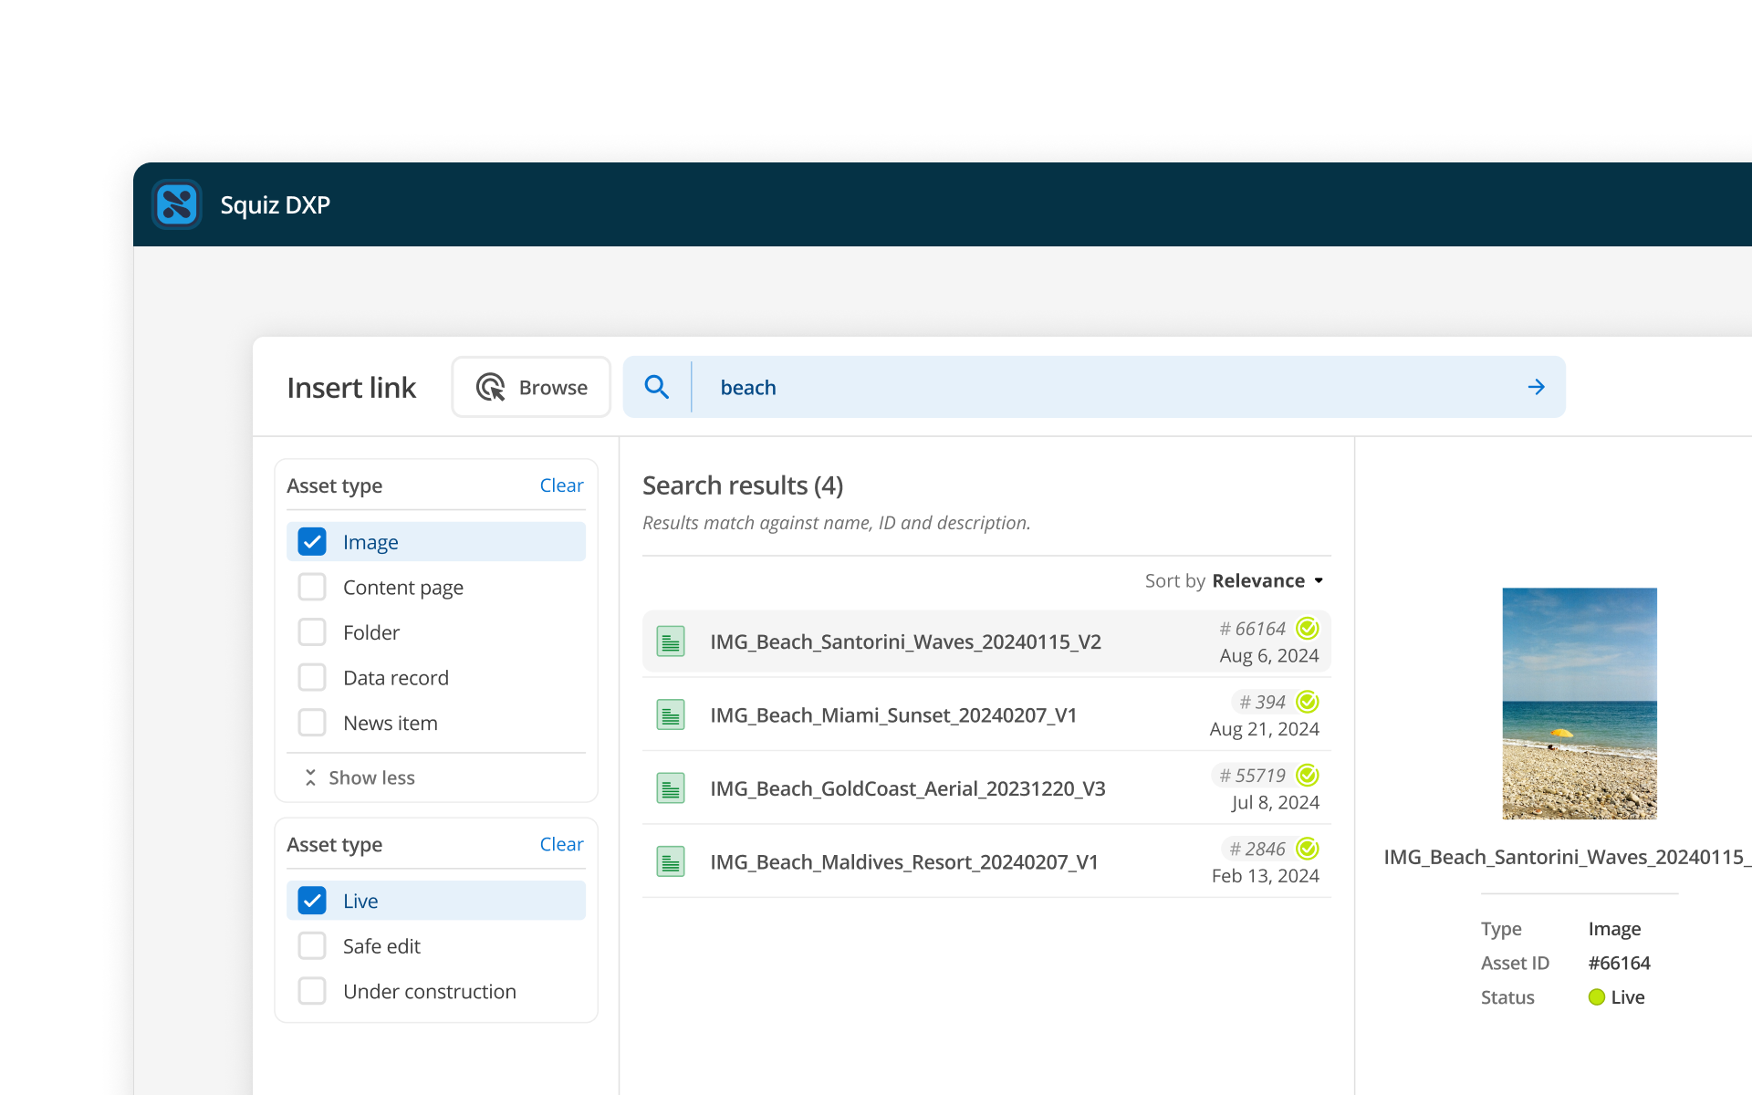This screenshot has height=1095, width=1752.
Task: Click the IMG_Beach_Santorini_Waves thumbnail preview
Action: (x=1580, y=704)
